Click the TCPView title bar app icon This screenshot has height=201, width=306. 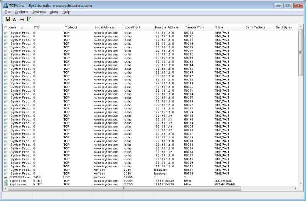click(x=5, y=5)
